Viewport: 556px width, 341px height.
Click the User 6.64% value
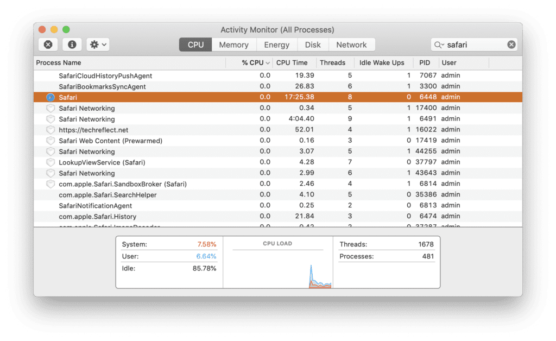(206, 256)
